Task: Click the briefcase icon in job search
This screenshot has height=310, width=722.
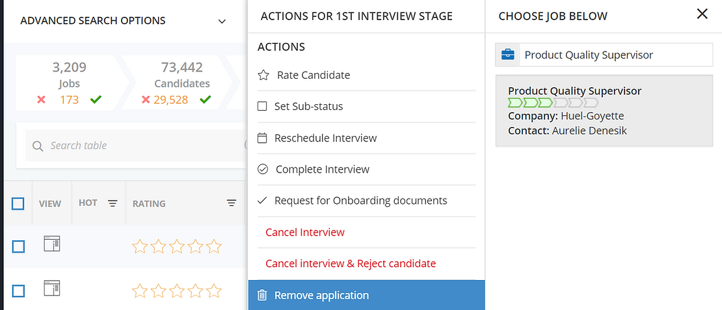Action: [x=507, y=55]
